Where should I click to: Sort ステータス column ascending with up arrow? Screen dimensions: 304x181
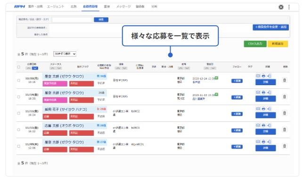[52, 68]
